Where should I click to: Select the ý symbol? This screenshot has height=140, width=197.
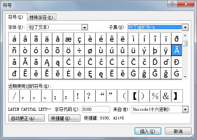[x=144, y=50]
